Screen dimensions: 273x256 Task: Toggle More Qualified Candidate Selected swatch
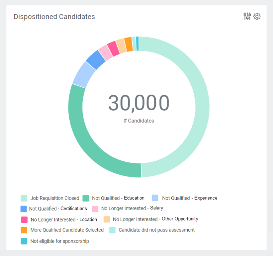pos(24,230)
